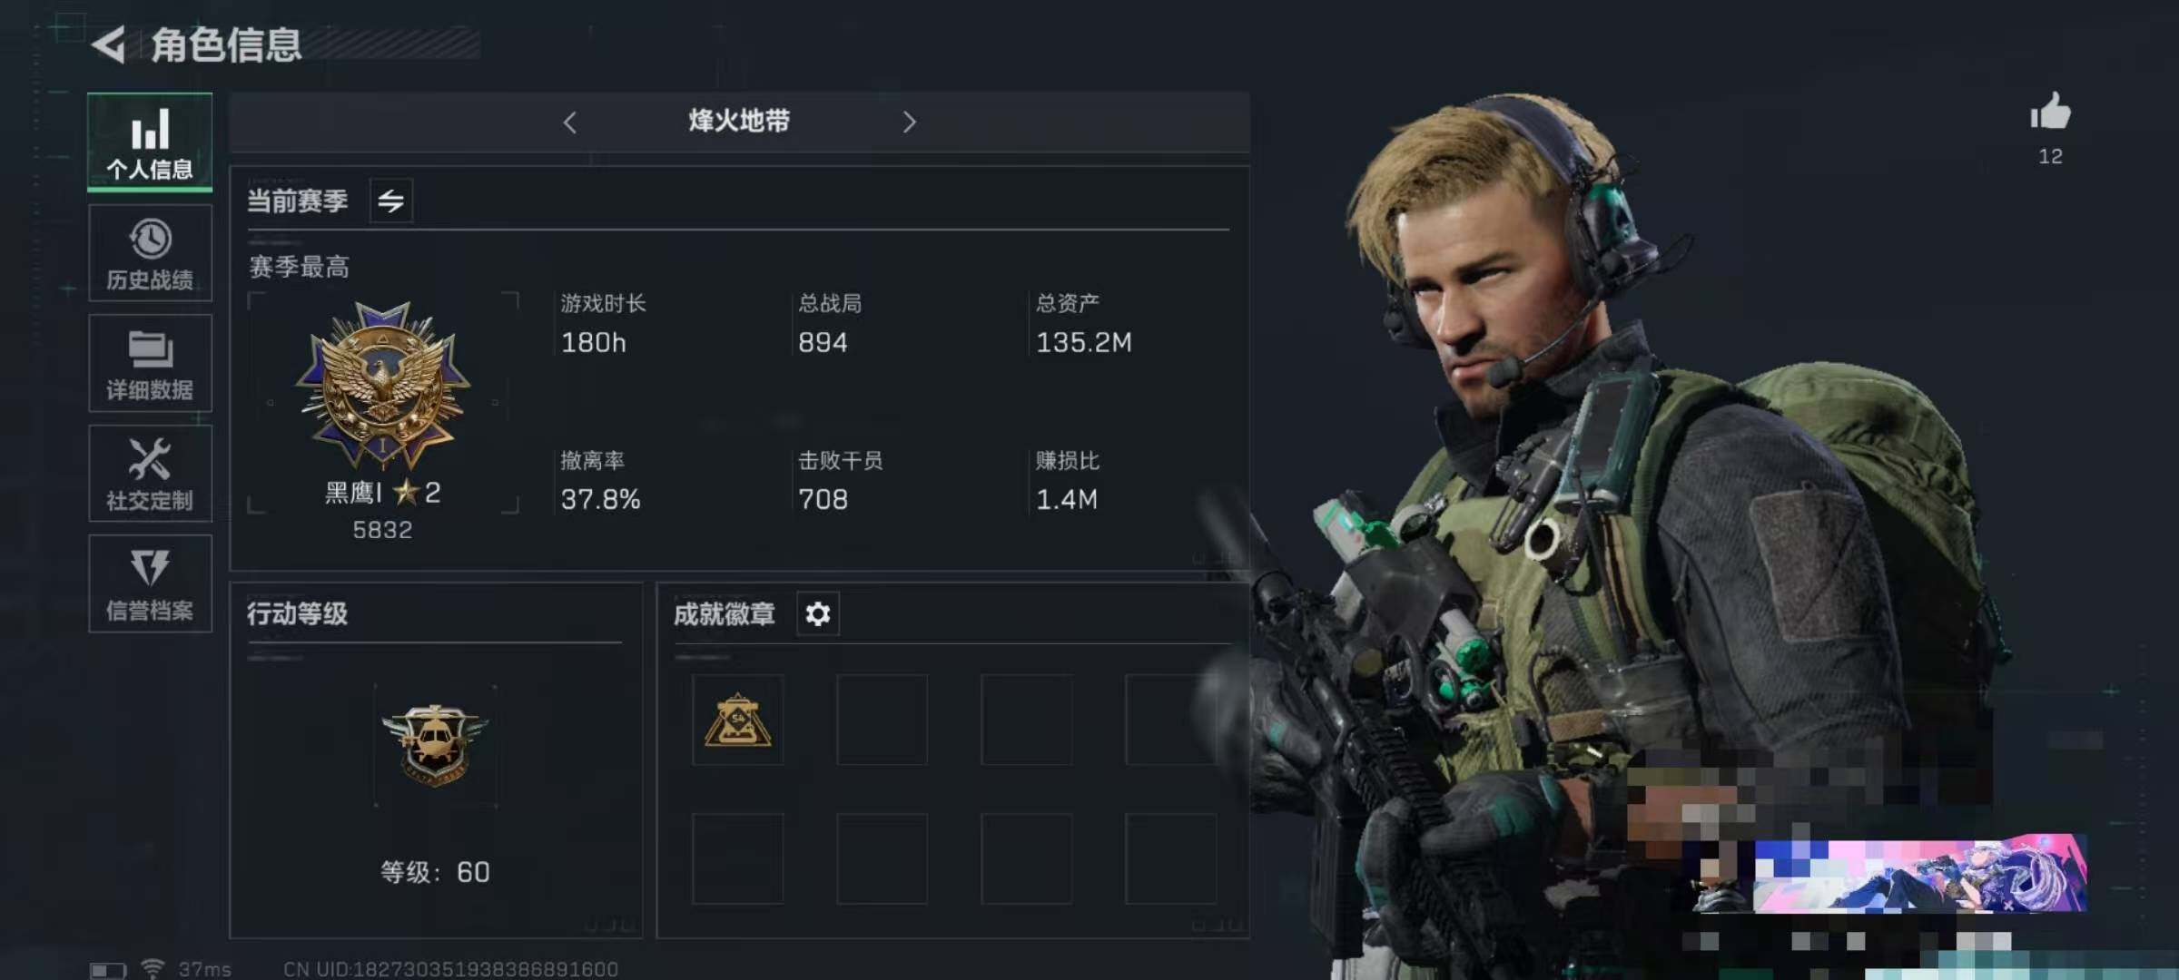
Task: Open the 信誉档案 reputation icon
Action: pyautogui.click(x=150, y=583)
